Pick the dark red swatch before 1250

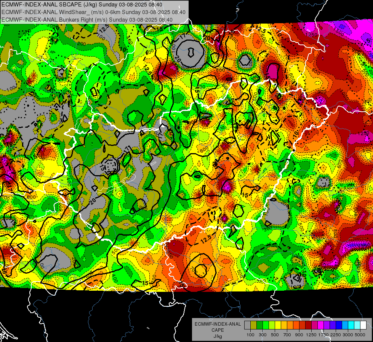[x=309, y=325]
